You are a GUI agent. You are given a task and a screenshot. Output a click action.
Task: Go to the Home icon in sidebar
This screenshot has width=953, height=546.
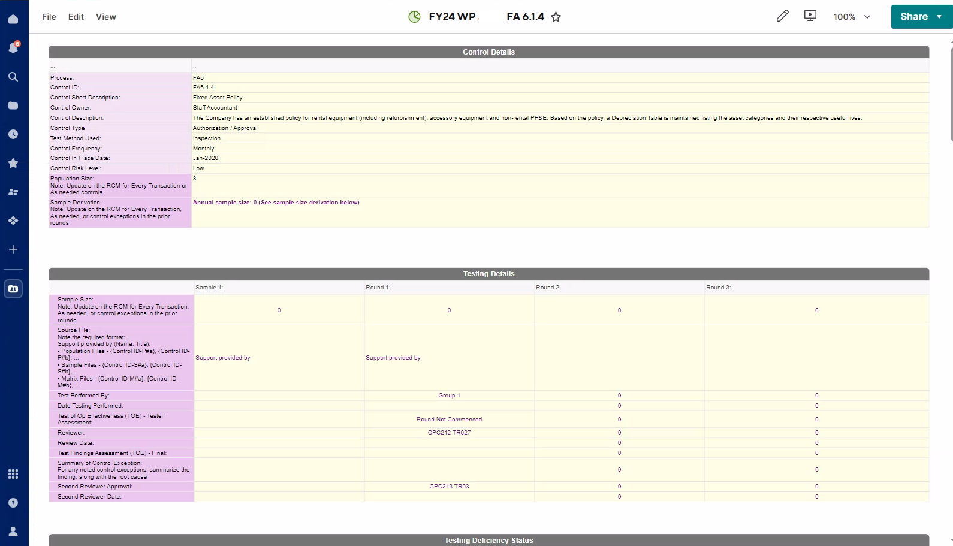point(13,19)
